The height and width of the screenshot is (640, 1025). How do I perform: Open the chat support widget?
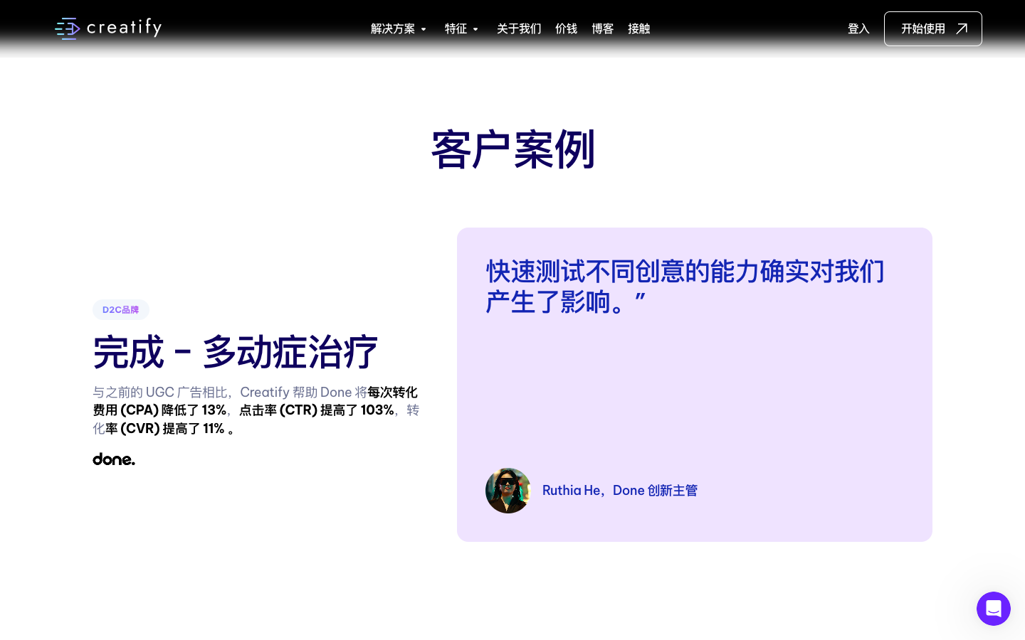coord(994,609)
